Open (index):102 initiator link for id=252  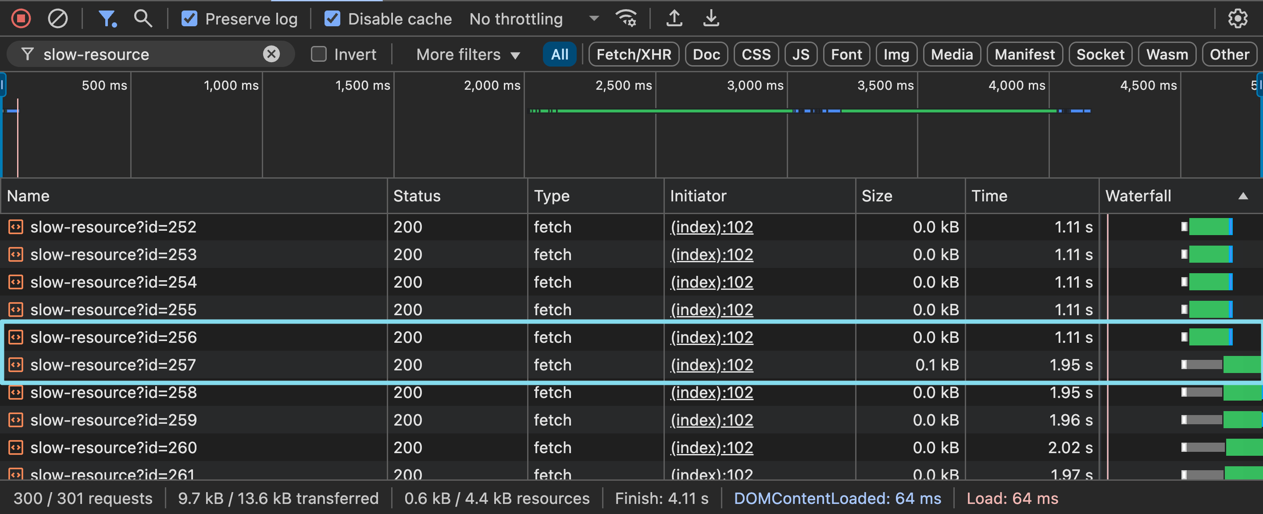tap(711, 227)
